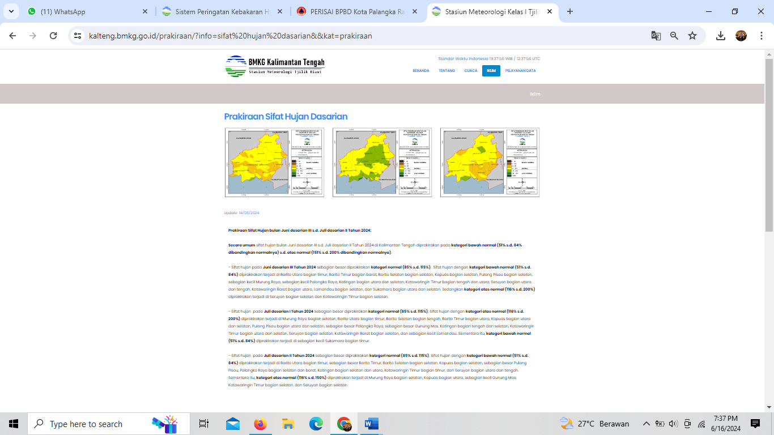Switch to PERISAI BPBD Kota Palangka Raya tab
Image resolution: width=774 pixels, height=435 pixels.
[x=357, y=11]
